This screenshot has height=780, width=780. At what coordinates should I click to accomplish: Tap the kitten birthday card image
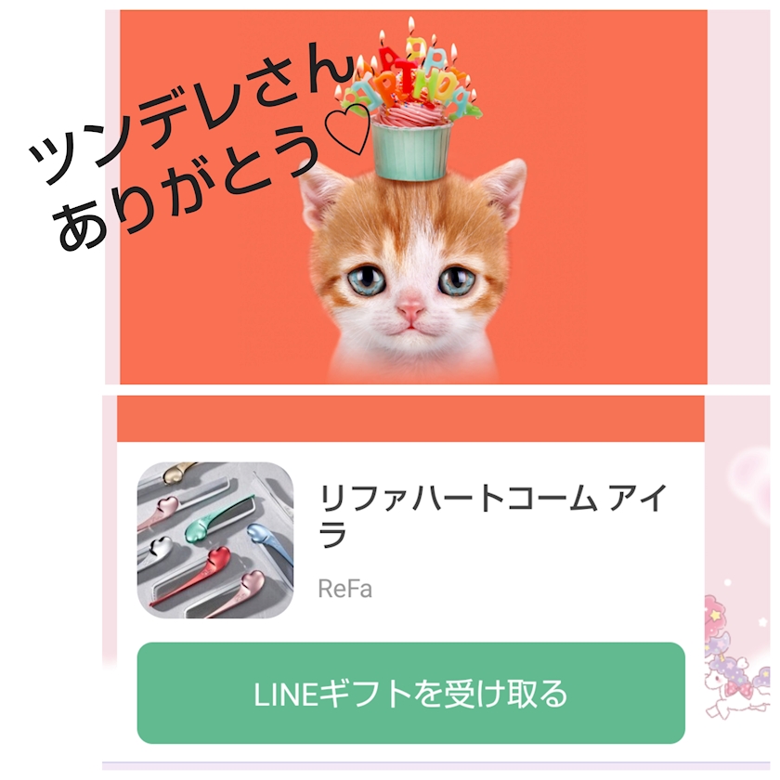tap(413, 197)
